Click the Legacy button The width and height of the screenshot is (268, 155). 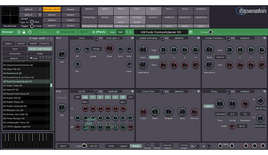(x=9, y=44)
